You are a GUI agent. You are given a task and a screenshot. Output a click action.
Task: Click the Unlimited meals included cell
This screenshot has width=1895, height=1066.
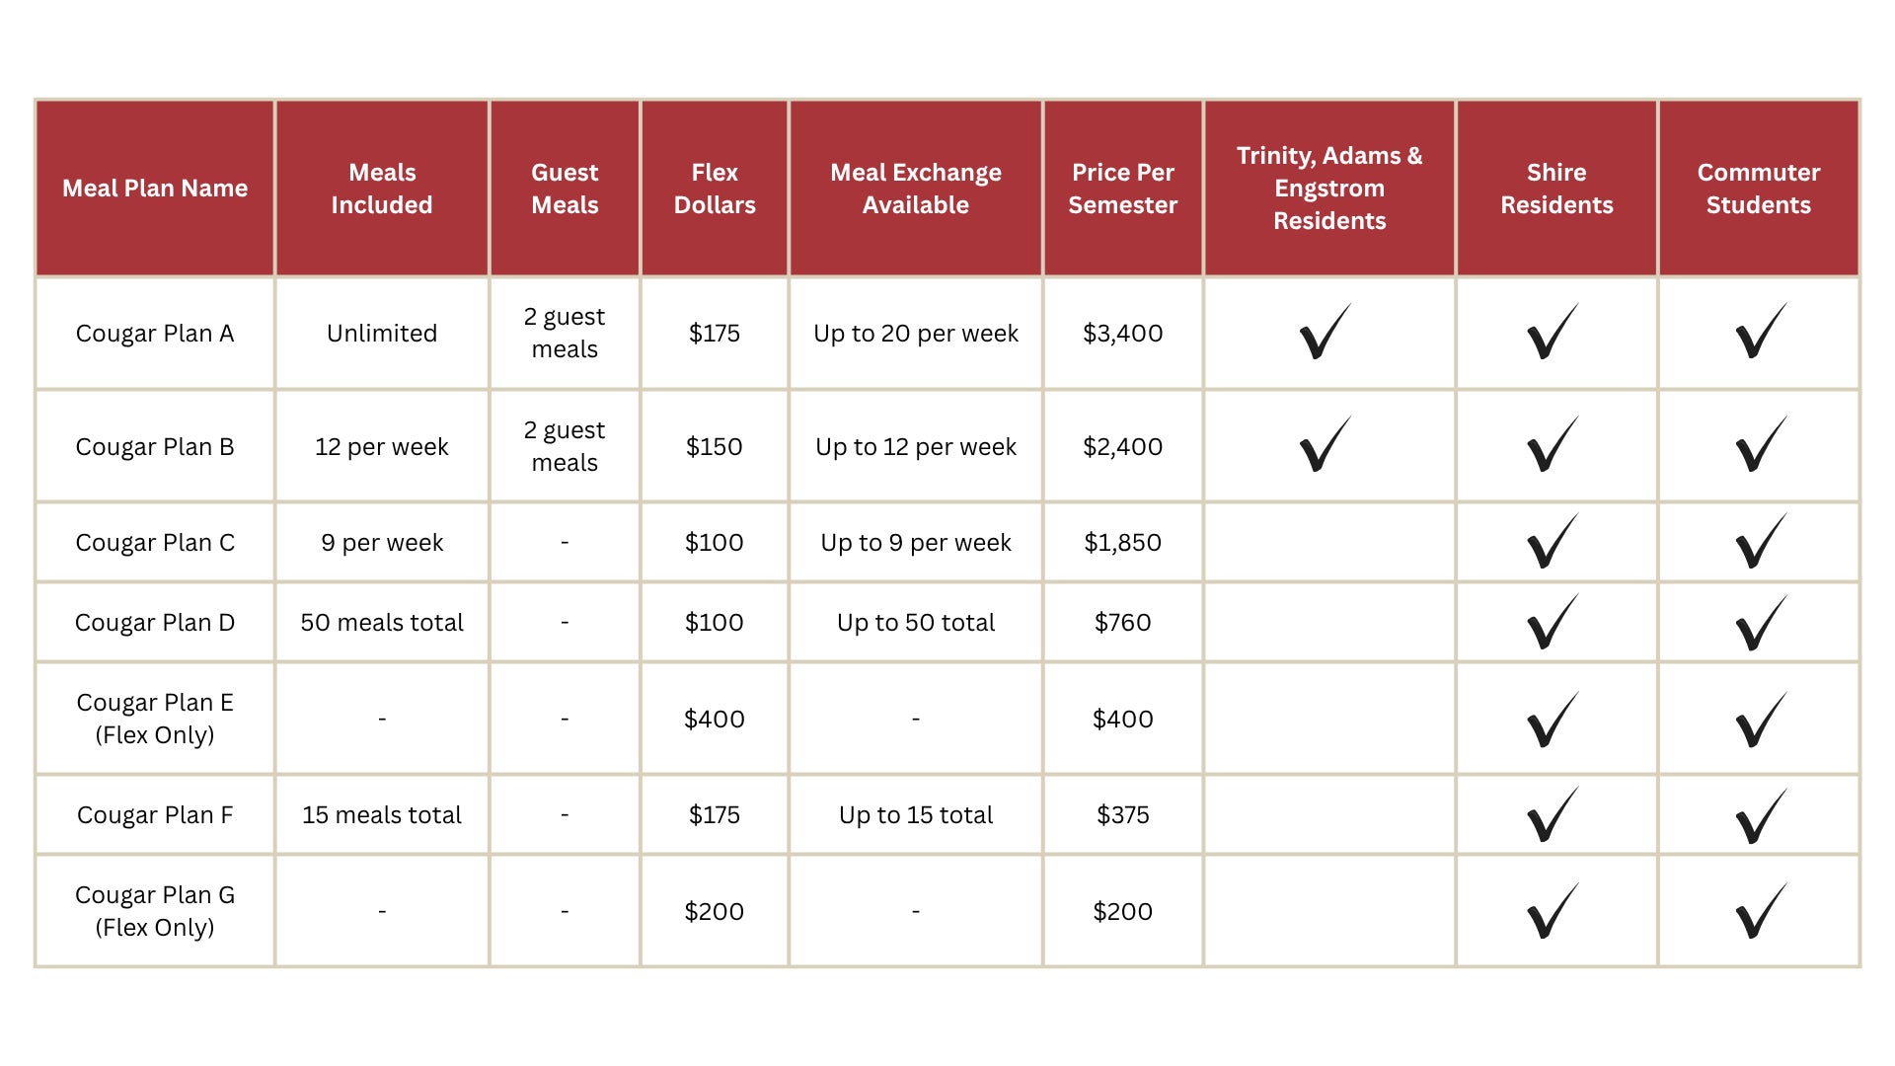point(382,334)
